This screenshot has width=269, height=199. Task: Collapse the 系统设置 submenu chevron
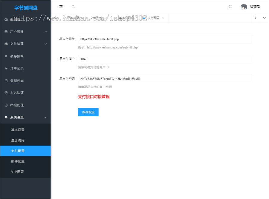45,118
